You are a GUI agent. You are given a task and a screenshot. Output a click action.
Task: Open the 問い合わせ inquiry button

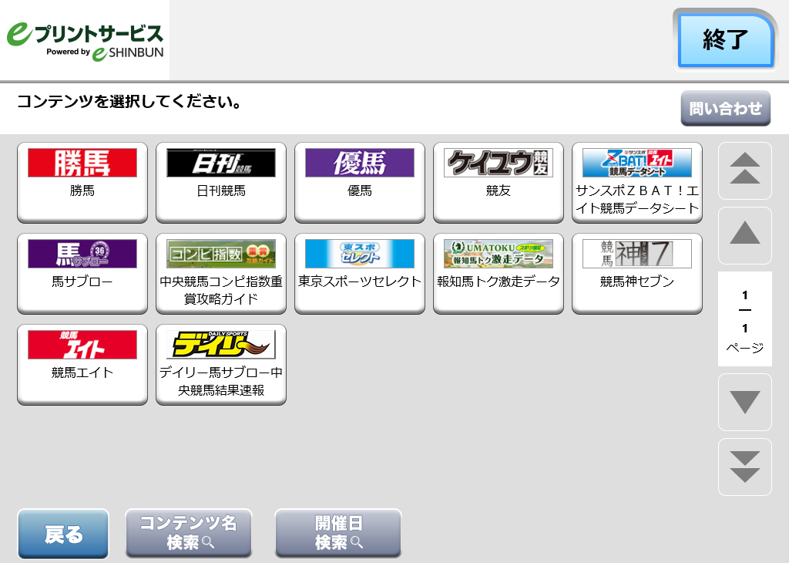[x=726, y=108]
